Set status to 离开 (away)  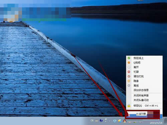tap(144, 67)
